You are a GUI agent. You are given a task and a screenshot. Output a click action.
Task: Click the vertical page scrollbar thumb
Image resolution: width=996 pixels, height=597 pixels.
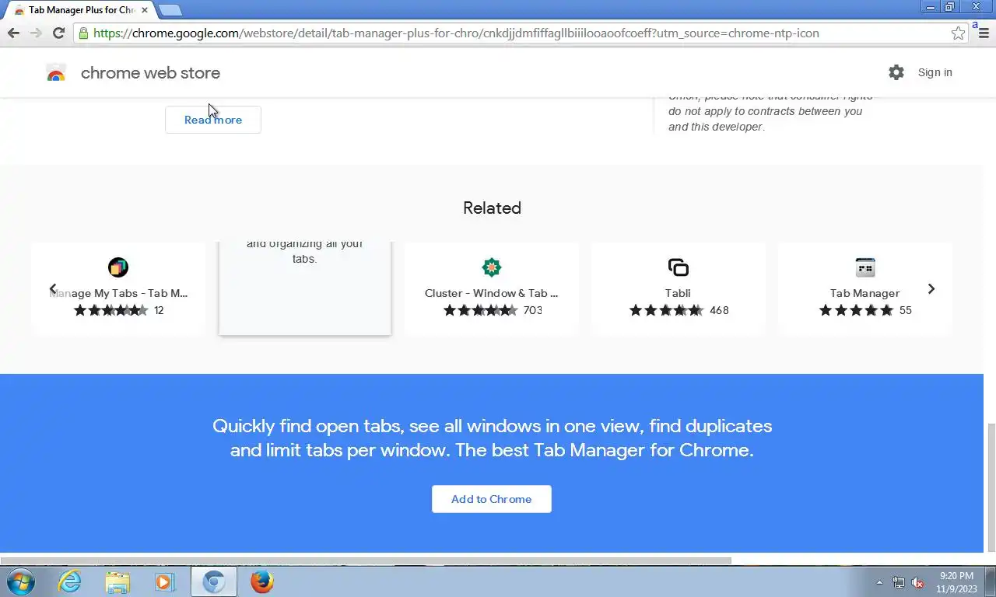pyautogui.click(x=991, y=487)
